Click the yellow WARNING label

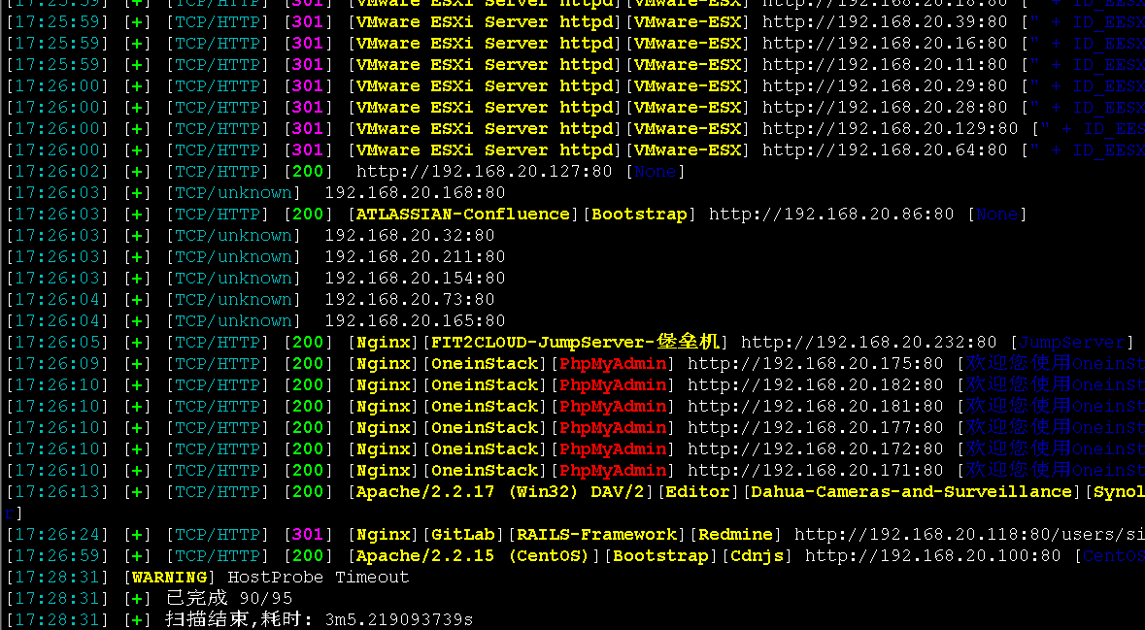(x=170, y=577)
